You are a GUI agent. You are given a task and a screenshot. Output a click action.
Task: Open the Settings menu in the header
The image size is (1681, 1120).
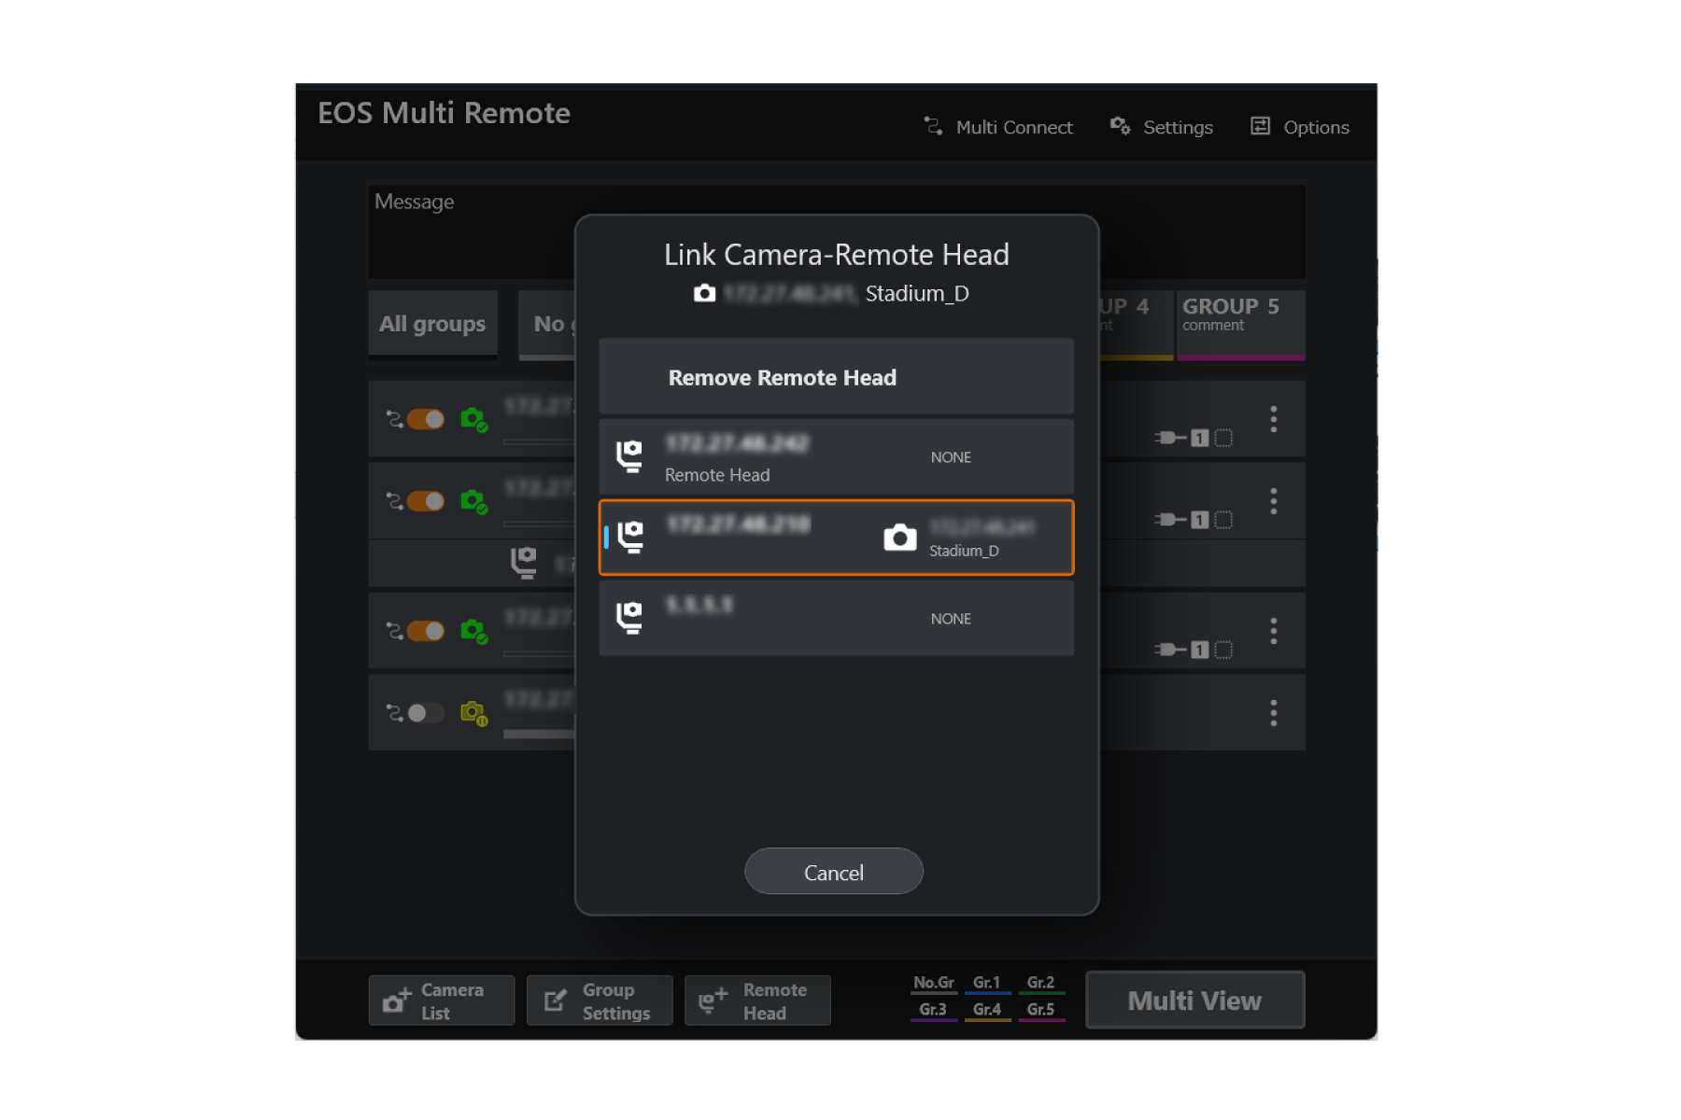(1161, 127)
